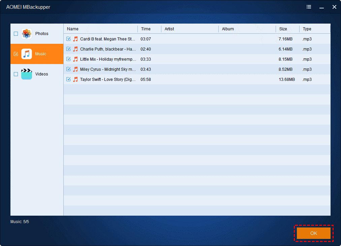Sort by the Album column header
The height and width of the screenshot is (246, 341).
[228, 29]
